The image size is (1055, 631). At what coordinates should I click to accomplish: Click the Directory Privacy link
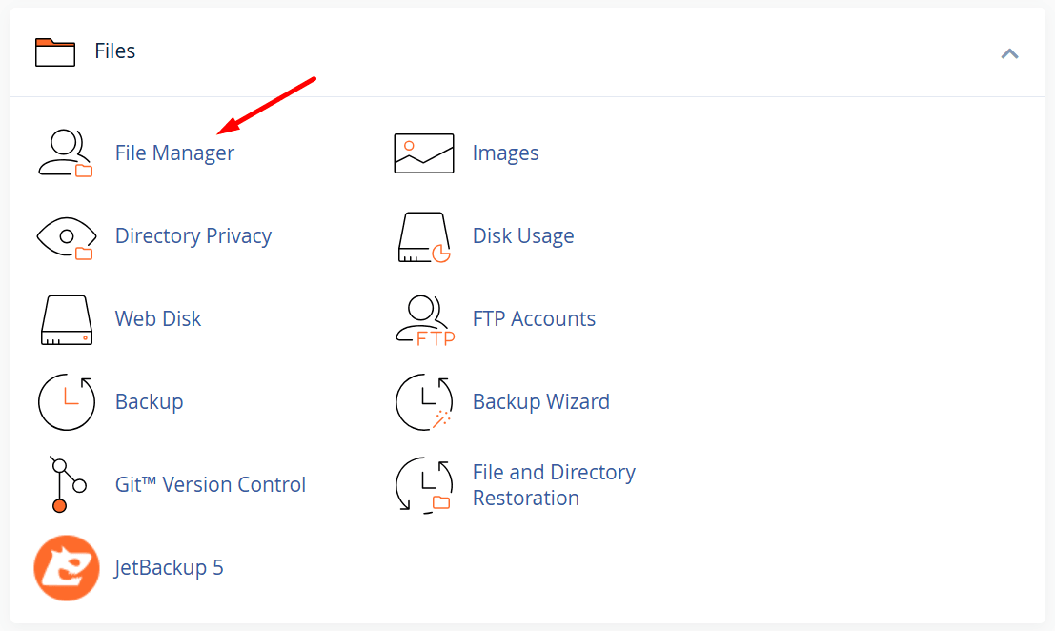193,236
